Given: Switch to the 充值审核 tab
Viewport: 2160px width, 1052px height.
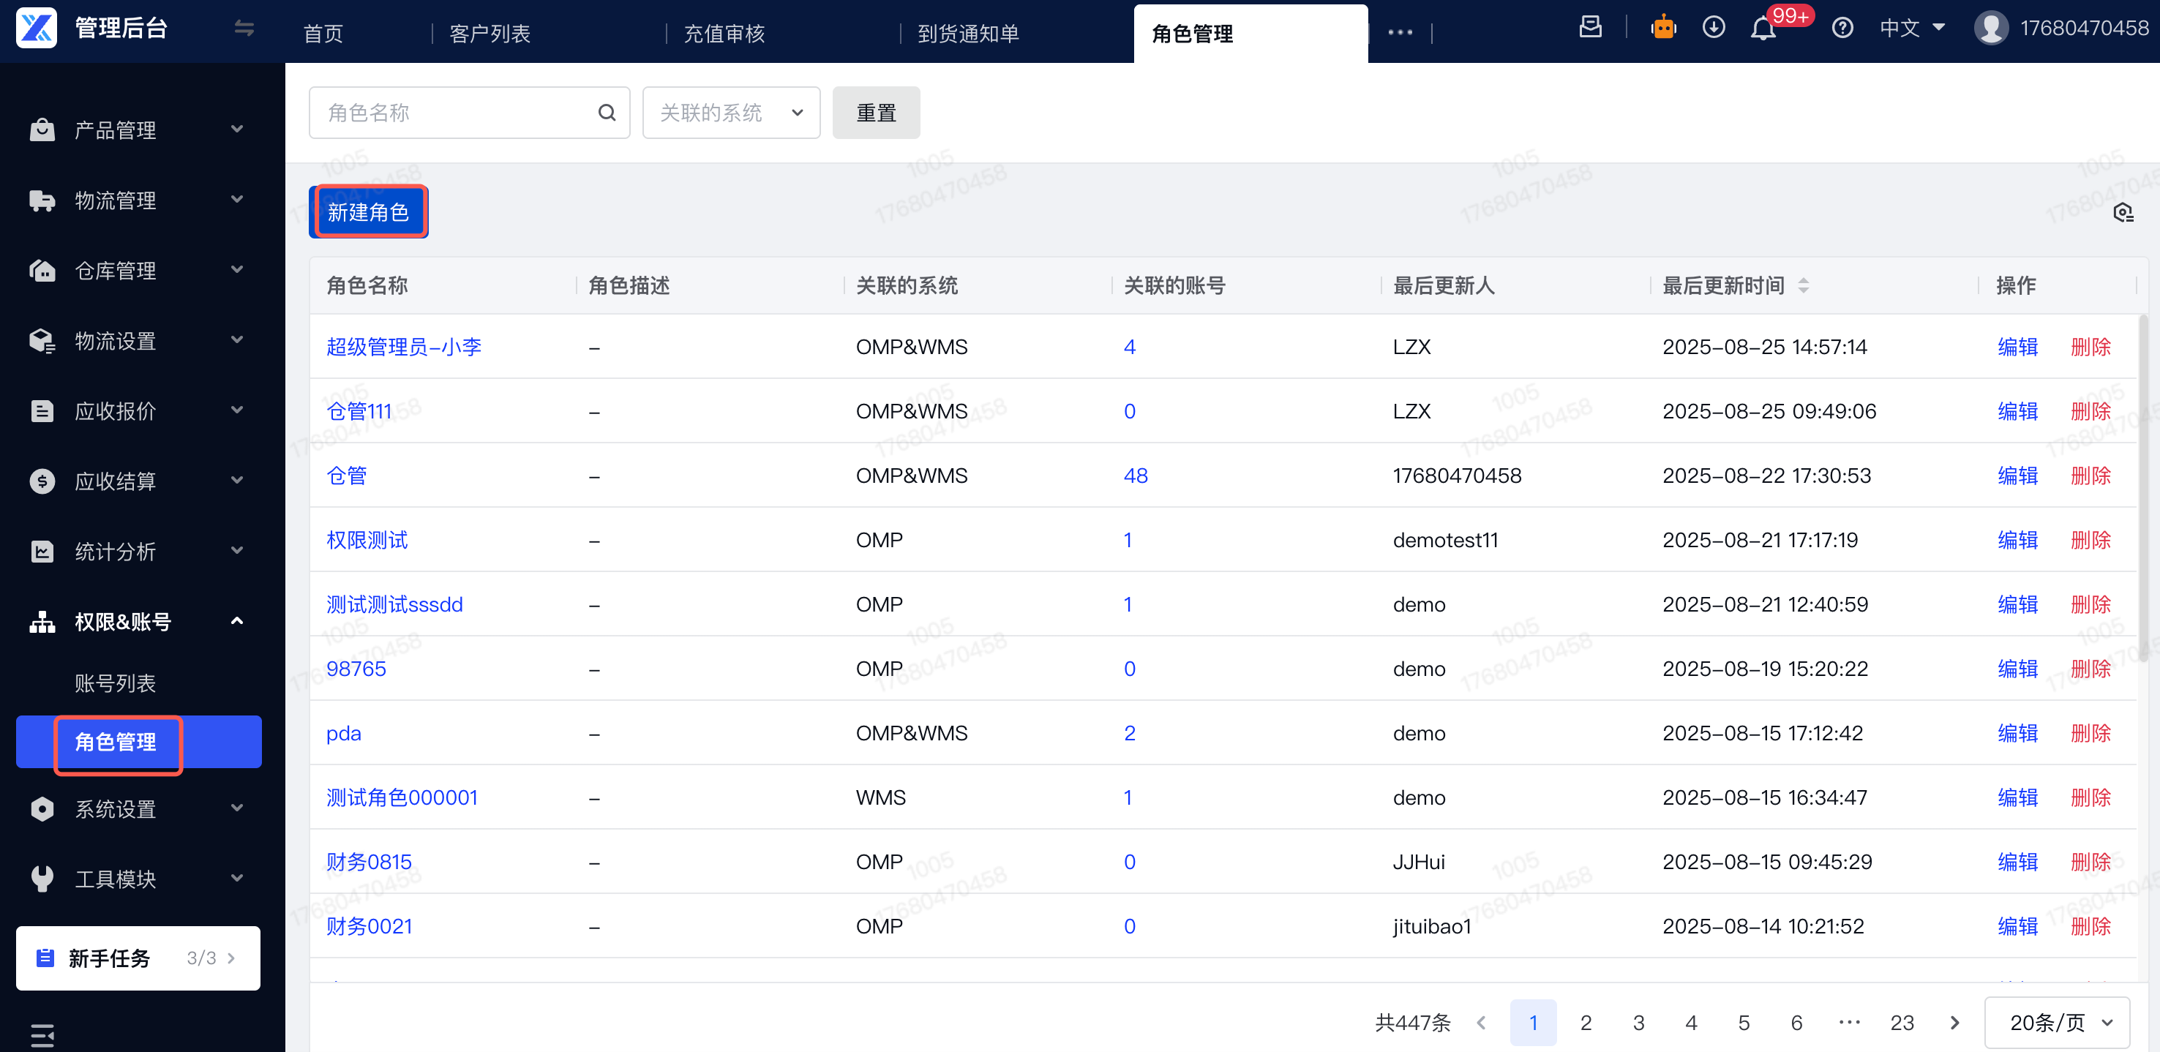Looking at the screenshot, I should pyautogui.click(x=724, y=33).
